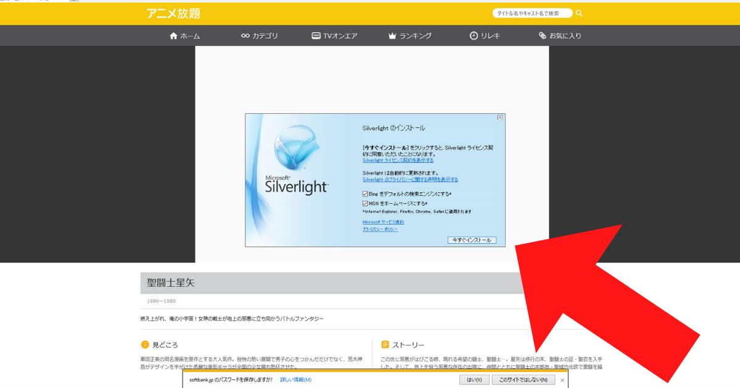740x388 pixels.
Task: Open 詳しい情報(M) link in password bar
Action: 296,380
